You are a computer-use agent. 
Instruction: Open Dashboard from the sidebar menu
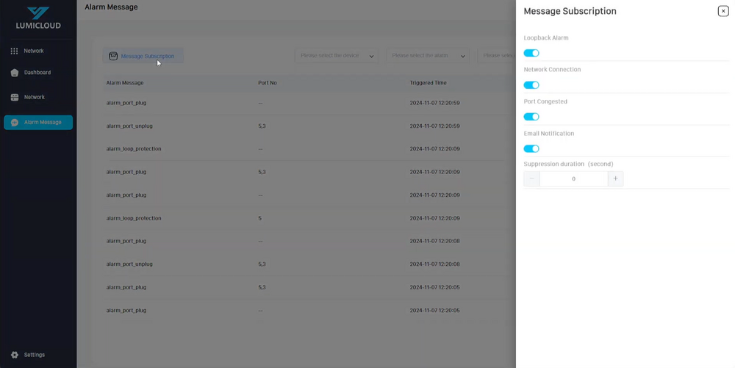point(37,73)
